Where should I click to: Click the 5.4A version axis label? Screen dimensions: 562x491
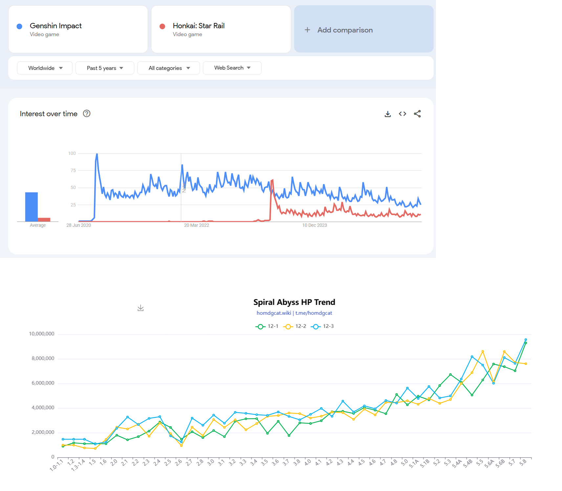(x=457, y=464)
